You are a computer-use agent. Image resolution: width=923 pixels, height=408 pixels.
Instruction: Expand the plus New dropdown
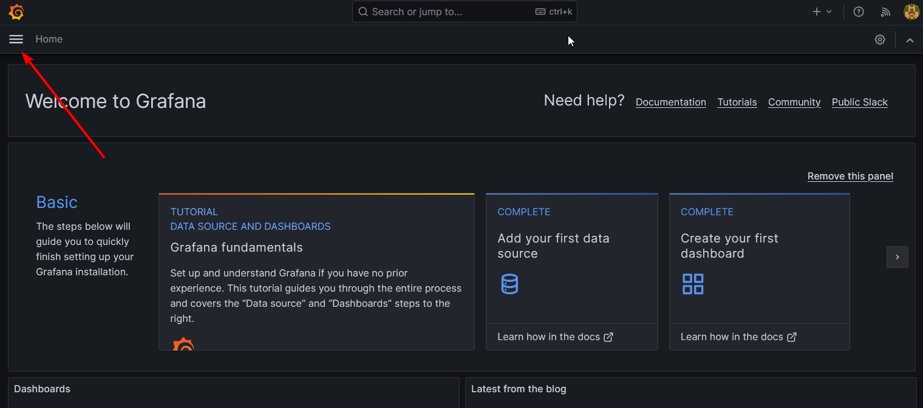822,12
